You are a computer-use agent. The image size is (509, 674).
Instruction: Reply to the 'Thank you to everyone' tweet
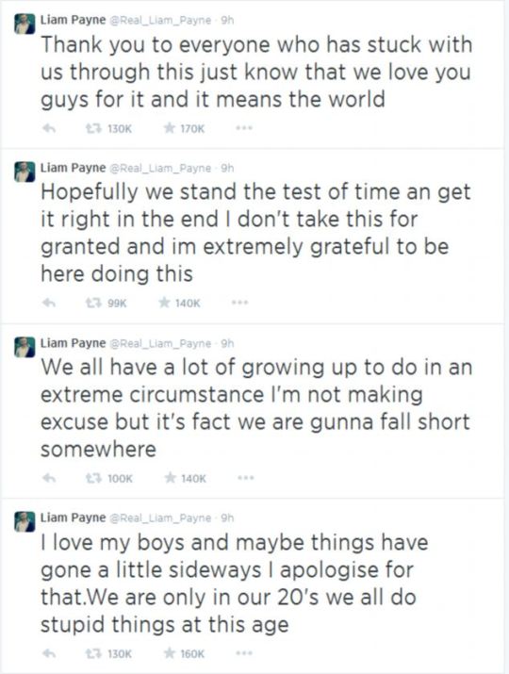[x=49, y=128]
